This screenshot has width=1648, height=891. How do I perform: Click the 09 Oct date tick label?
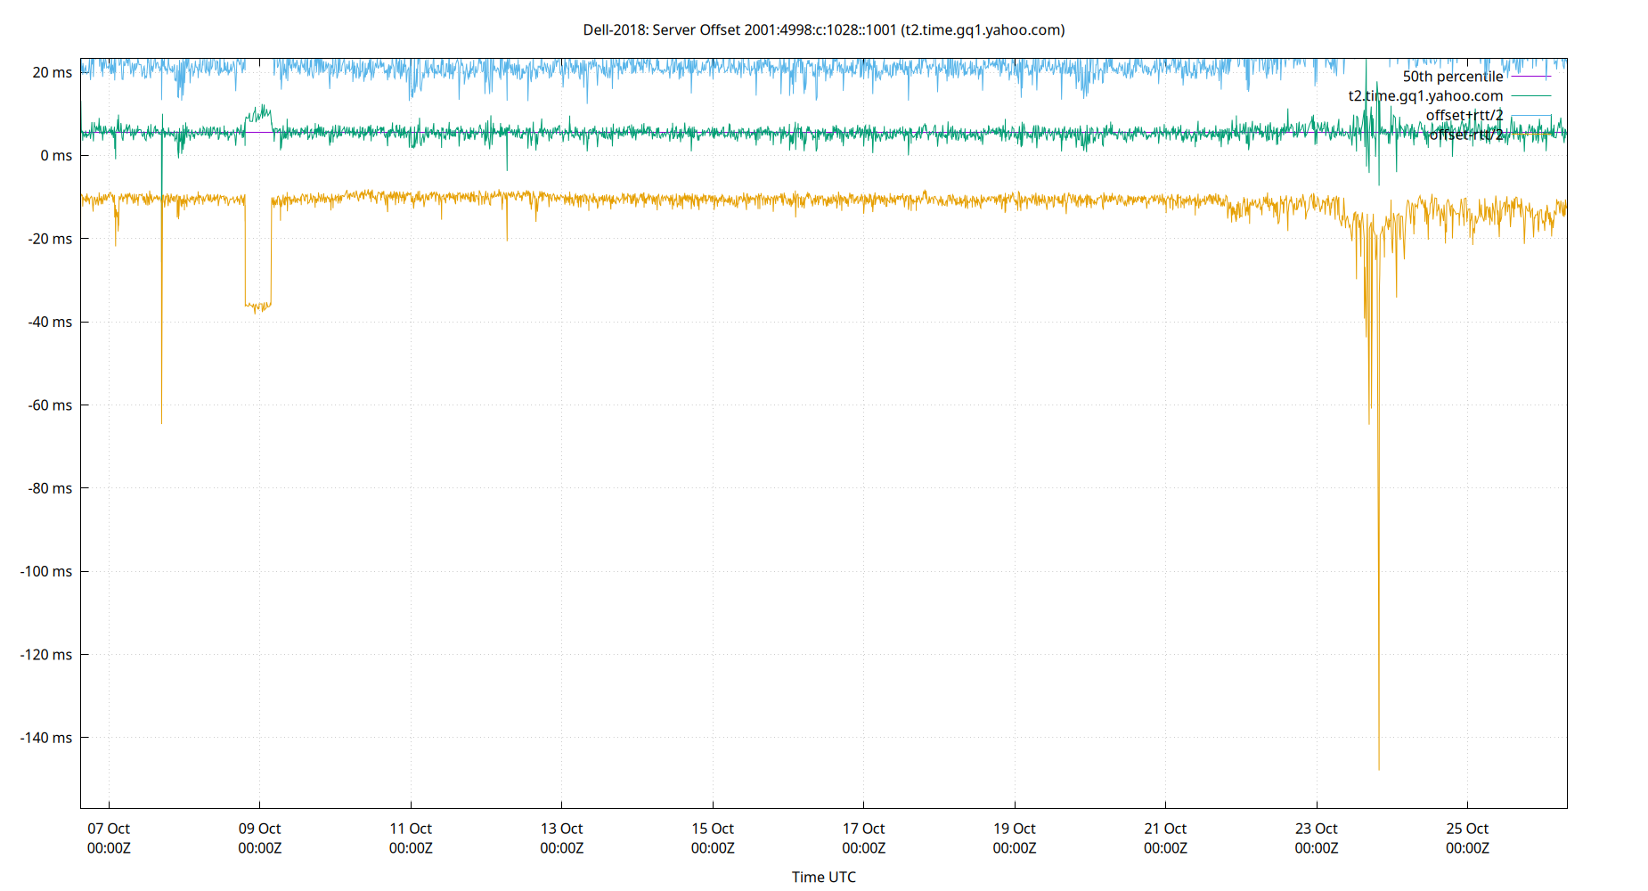pos(258,828)
